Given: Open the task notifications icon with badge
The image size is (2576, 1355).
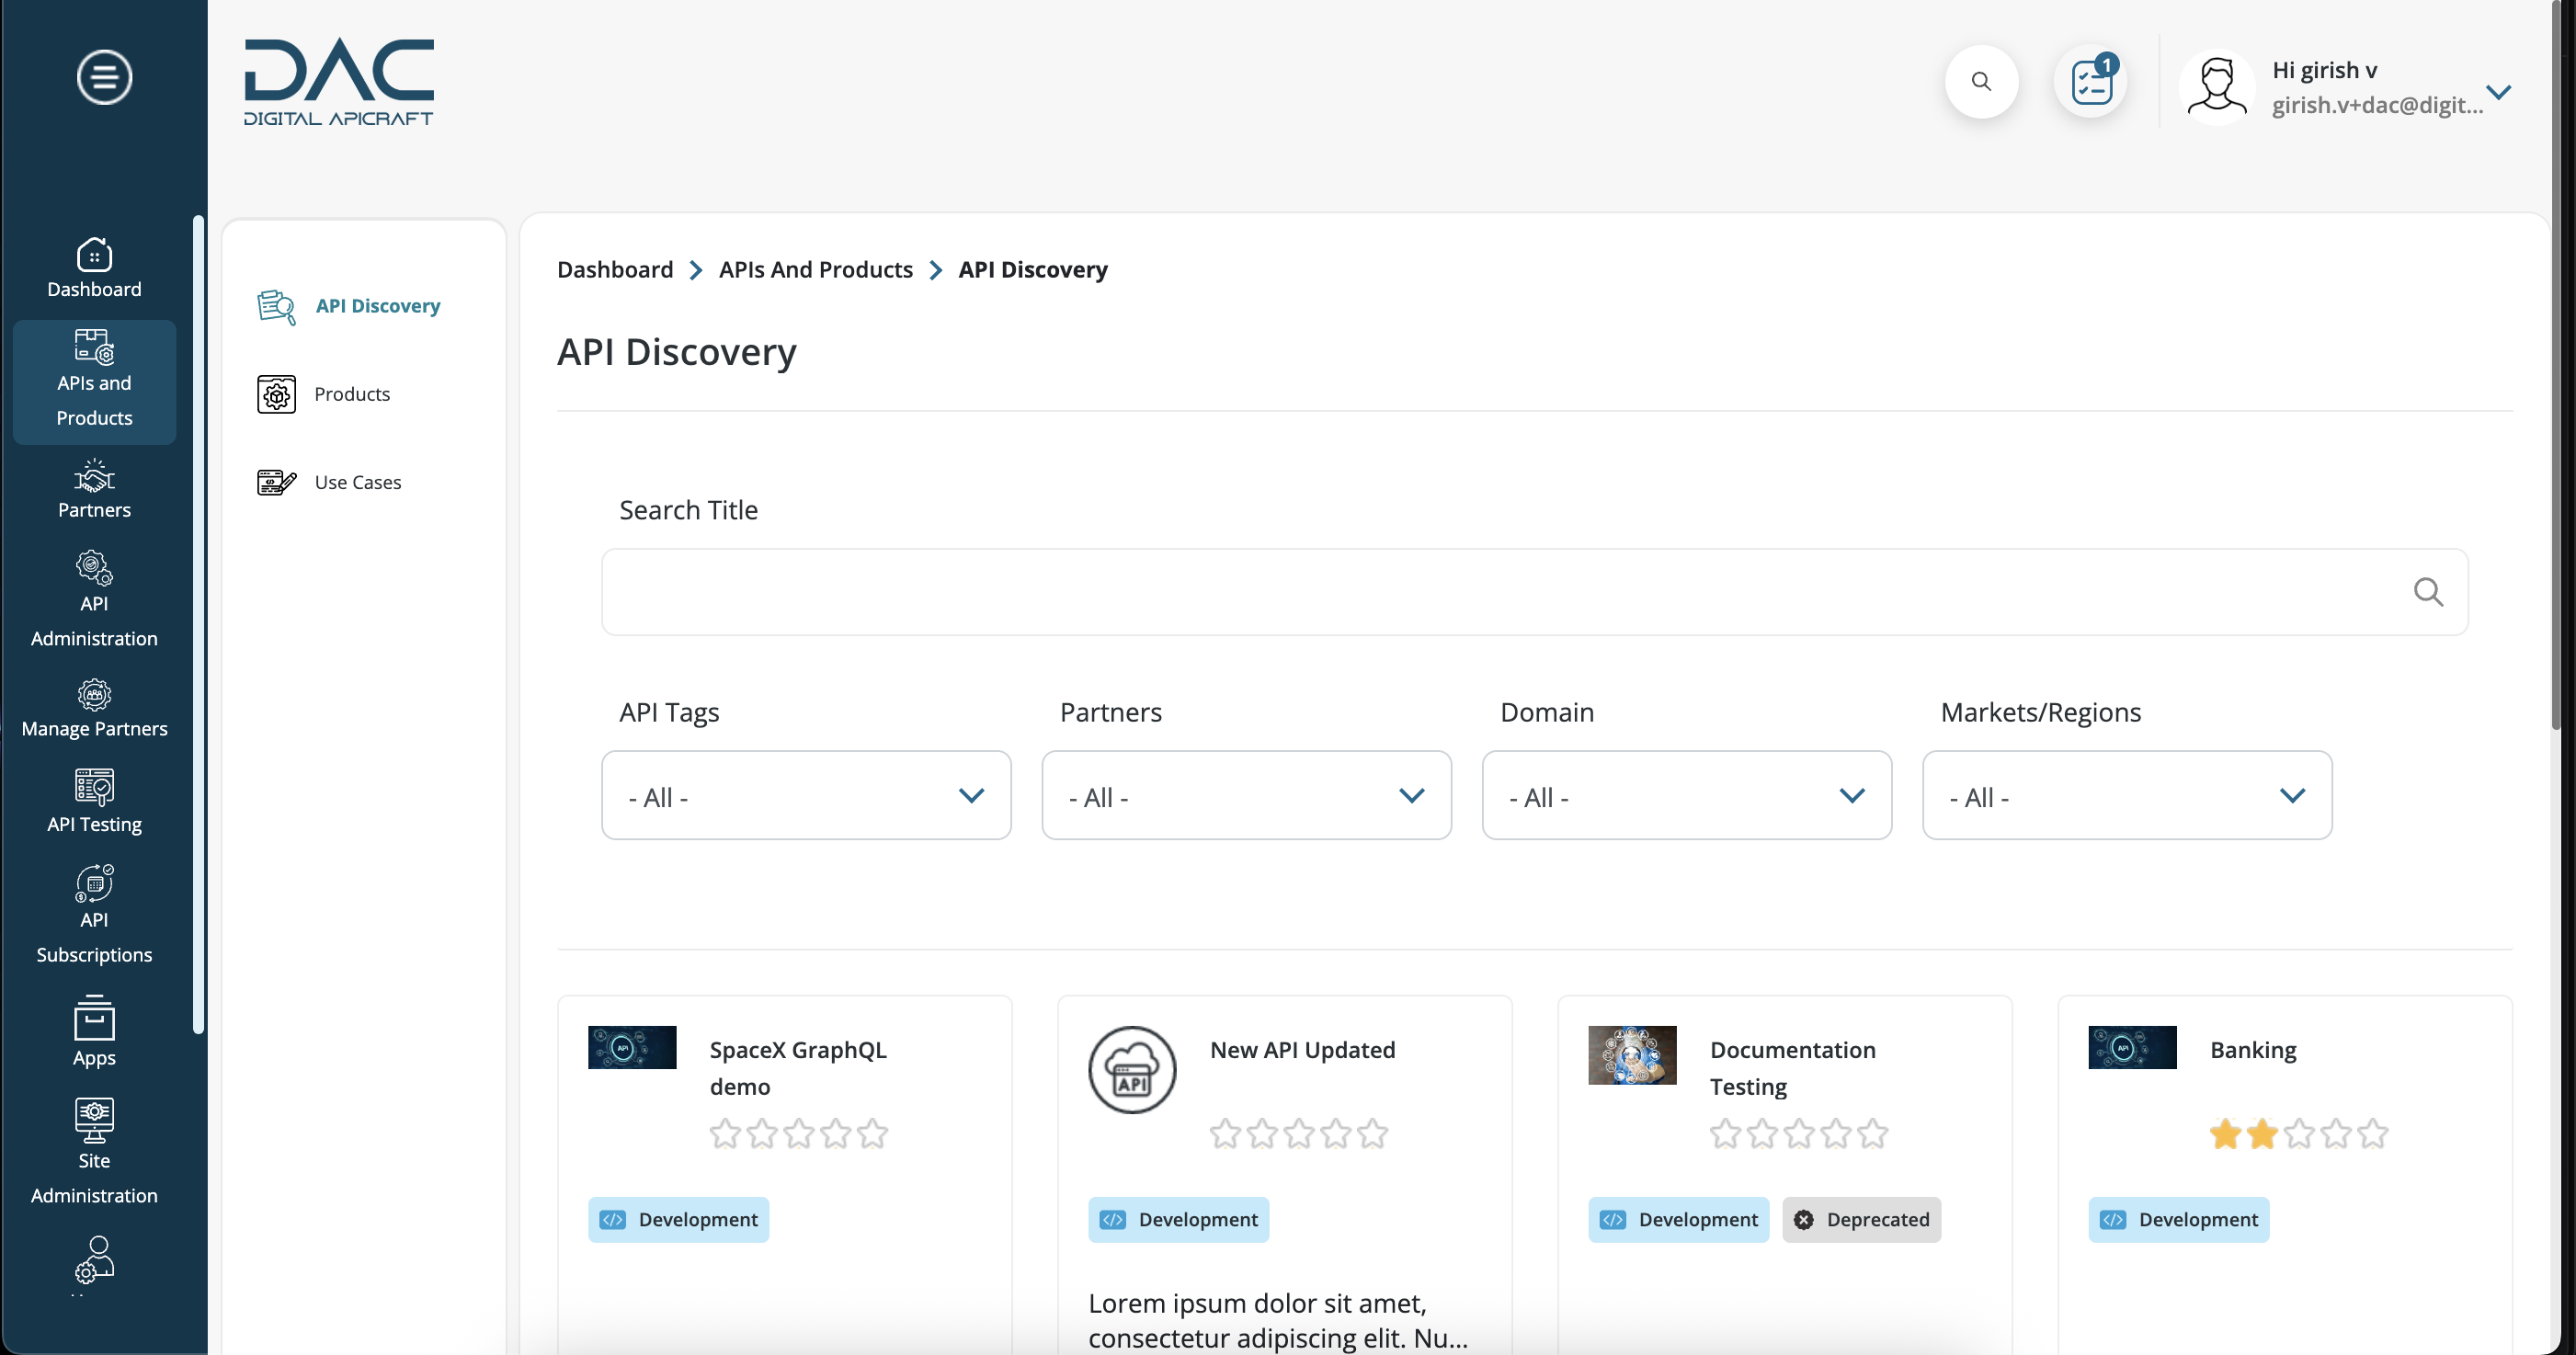Looking at the screenshot, I should coord(2091,81).
